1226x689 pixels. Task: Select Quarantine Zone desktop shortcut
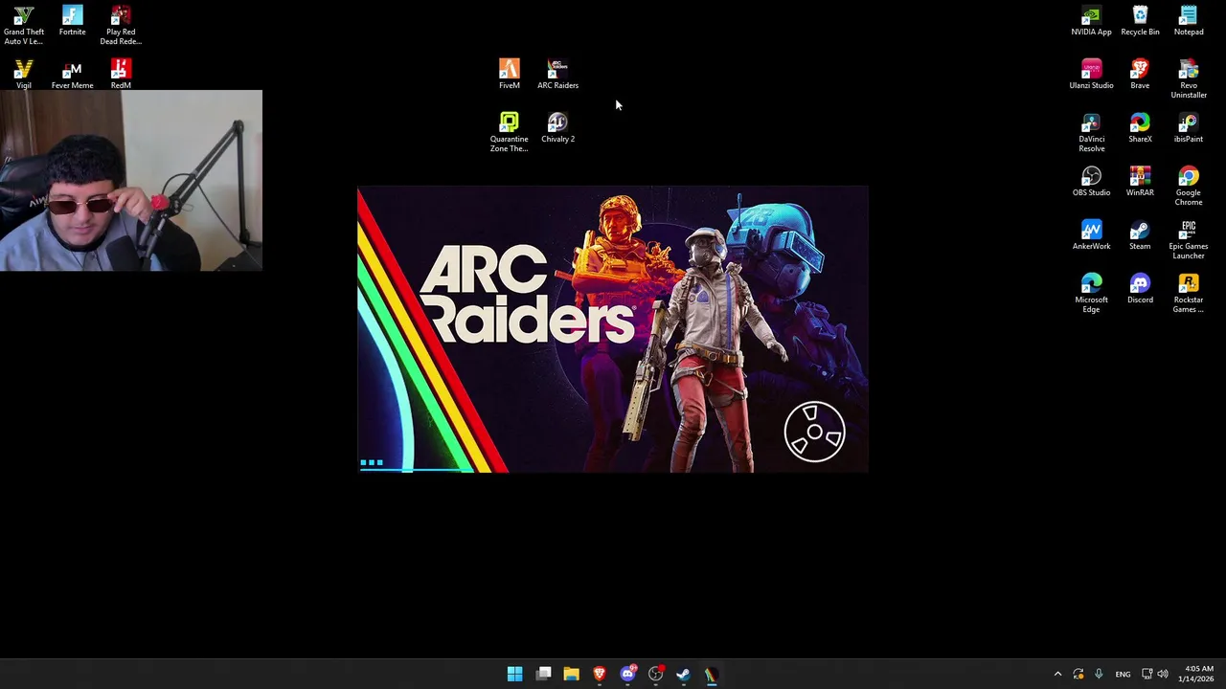tap(509, 133)
